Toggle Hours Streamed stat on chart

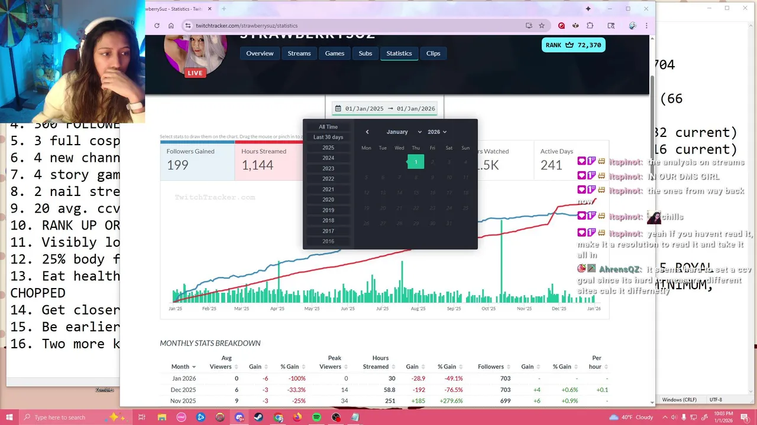click(x=269, y=160)
